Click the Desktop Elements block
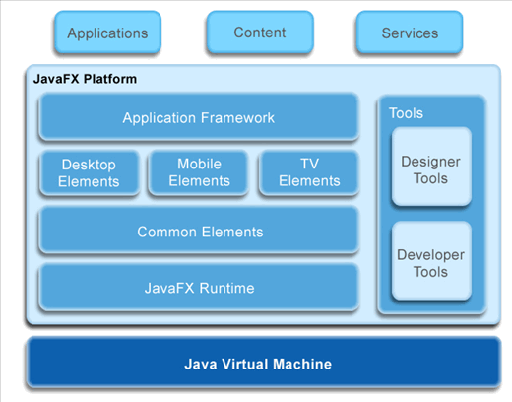The height and width of the screenshot is (402, 512). click(90, 172)
